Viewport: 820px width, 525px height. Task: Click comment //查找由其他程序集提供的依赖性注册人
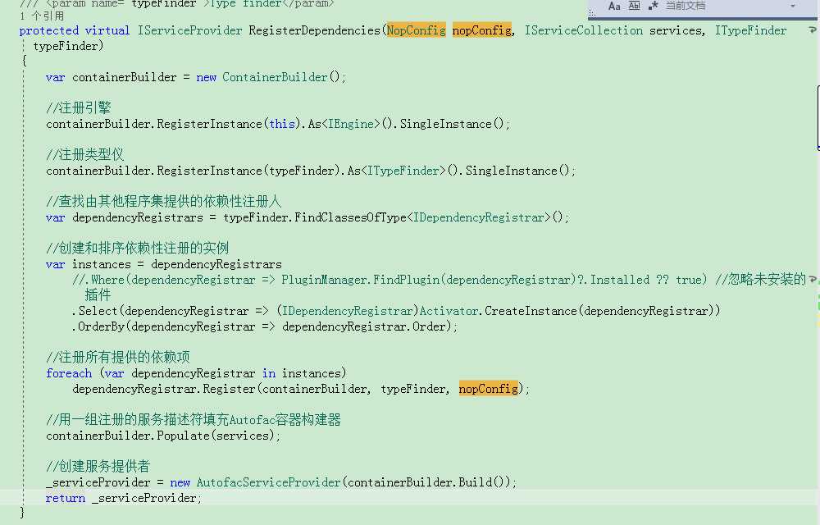164,201
